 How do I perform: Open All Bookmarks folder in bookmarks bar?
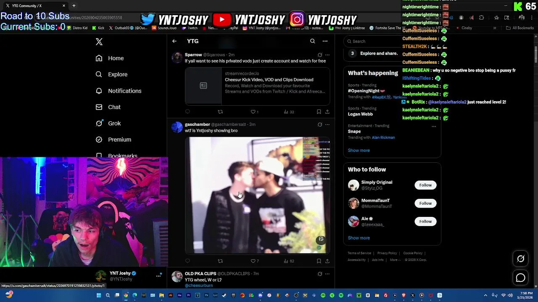point(520,28)
